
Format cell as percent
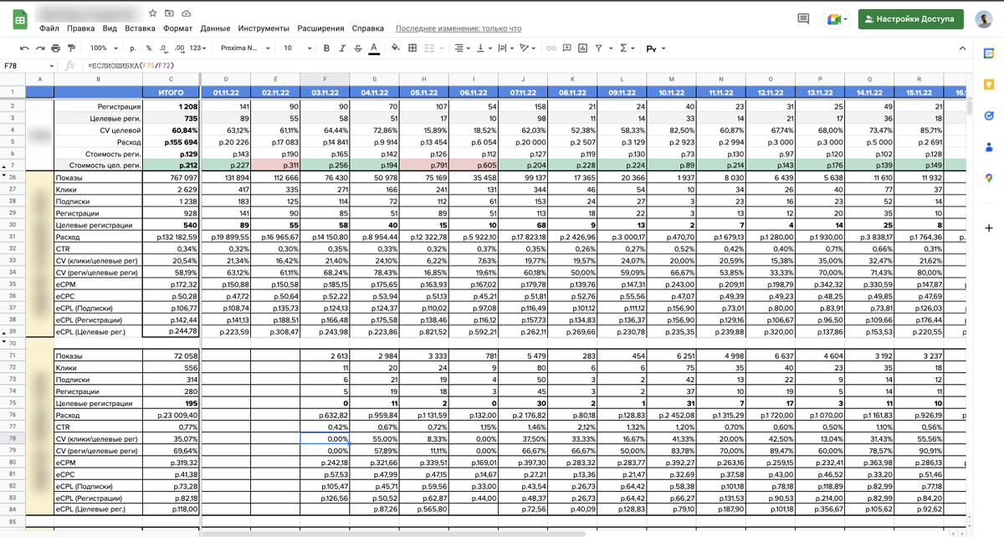(x=148, y=49)
